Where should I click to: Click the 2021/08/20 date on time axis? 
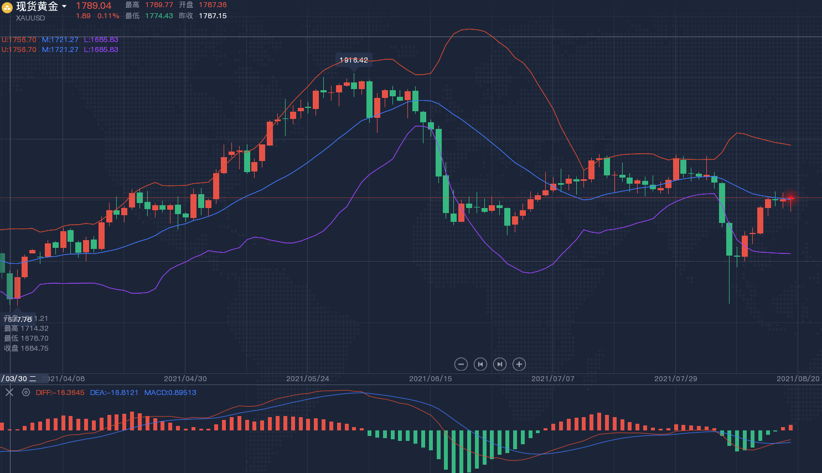[x=798, y=379]
